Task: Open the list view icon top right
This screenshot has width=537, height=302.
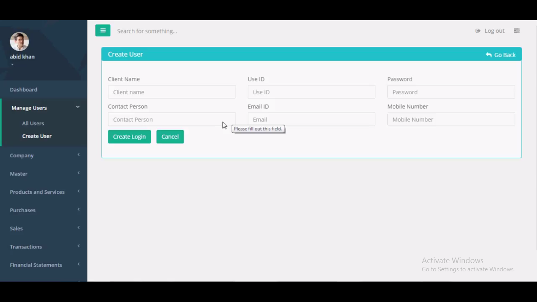Action: point(517,30)
